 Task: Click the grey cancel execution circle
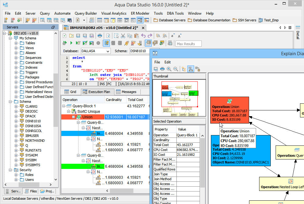98,43
